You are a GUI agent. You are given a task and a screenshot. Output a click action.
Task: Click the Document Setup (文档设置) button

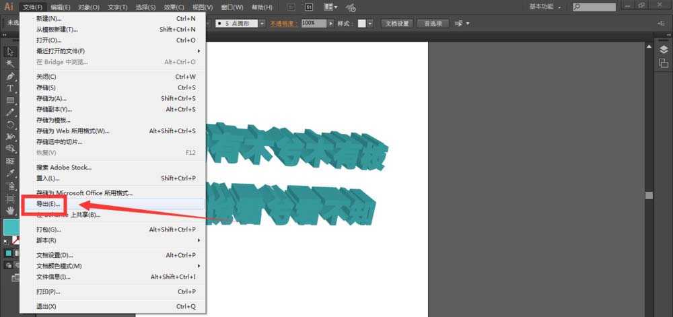[396, 23]
